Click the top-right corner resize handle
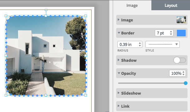 [86, 16]
